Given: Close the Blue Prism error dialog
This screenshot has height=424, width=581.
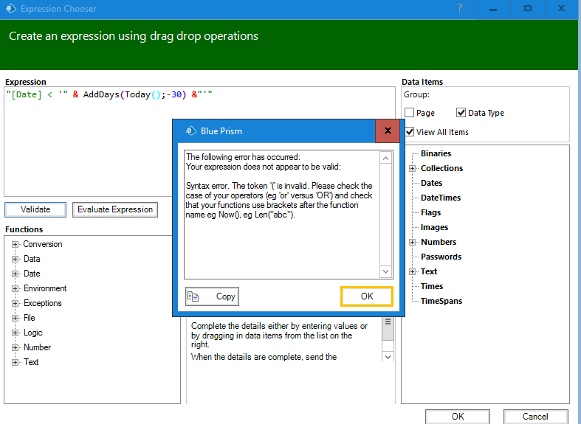Looking at the screenshot, I should point(388,131).
